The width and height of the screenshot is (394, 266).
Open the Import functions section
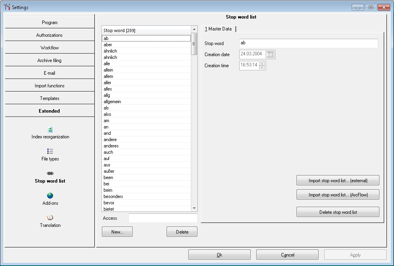(x=49, y=85)
